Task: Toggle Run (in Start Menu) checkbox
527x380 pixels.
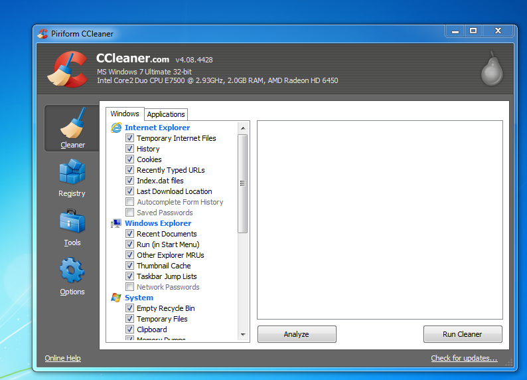Action: (x=129, y=244)
